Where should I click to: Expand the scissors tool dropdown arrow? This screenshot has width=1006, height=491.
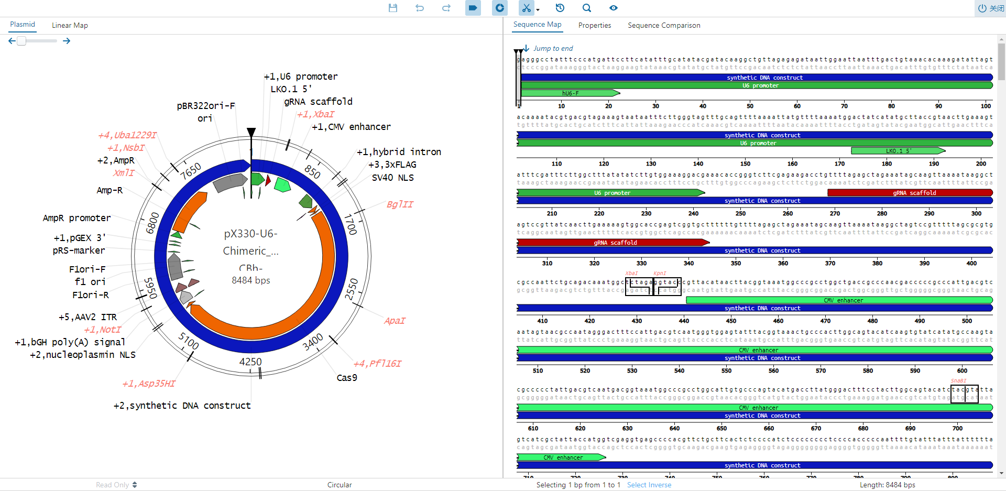point(538,10)
